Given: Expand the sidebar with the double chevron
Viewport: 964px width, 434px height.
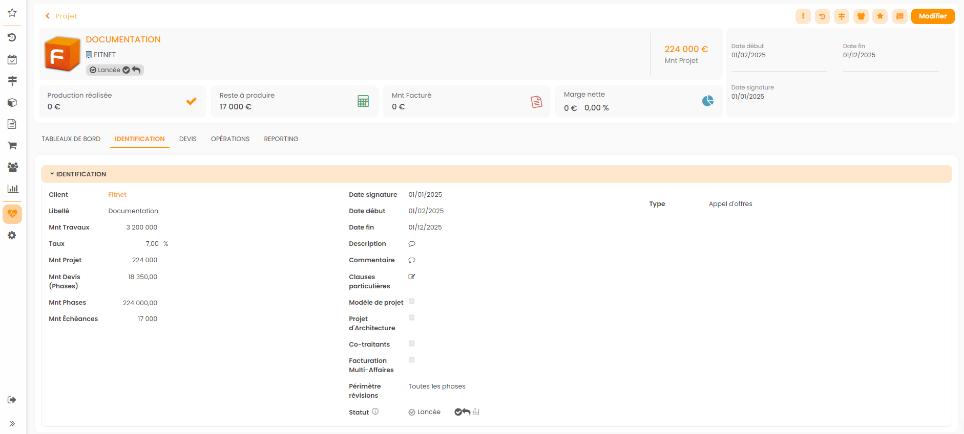Looking at the screenshot, I should 12,424.
